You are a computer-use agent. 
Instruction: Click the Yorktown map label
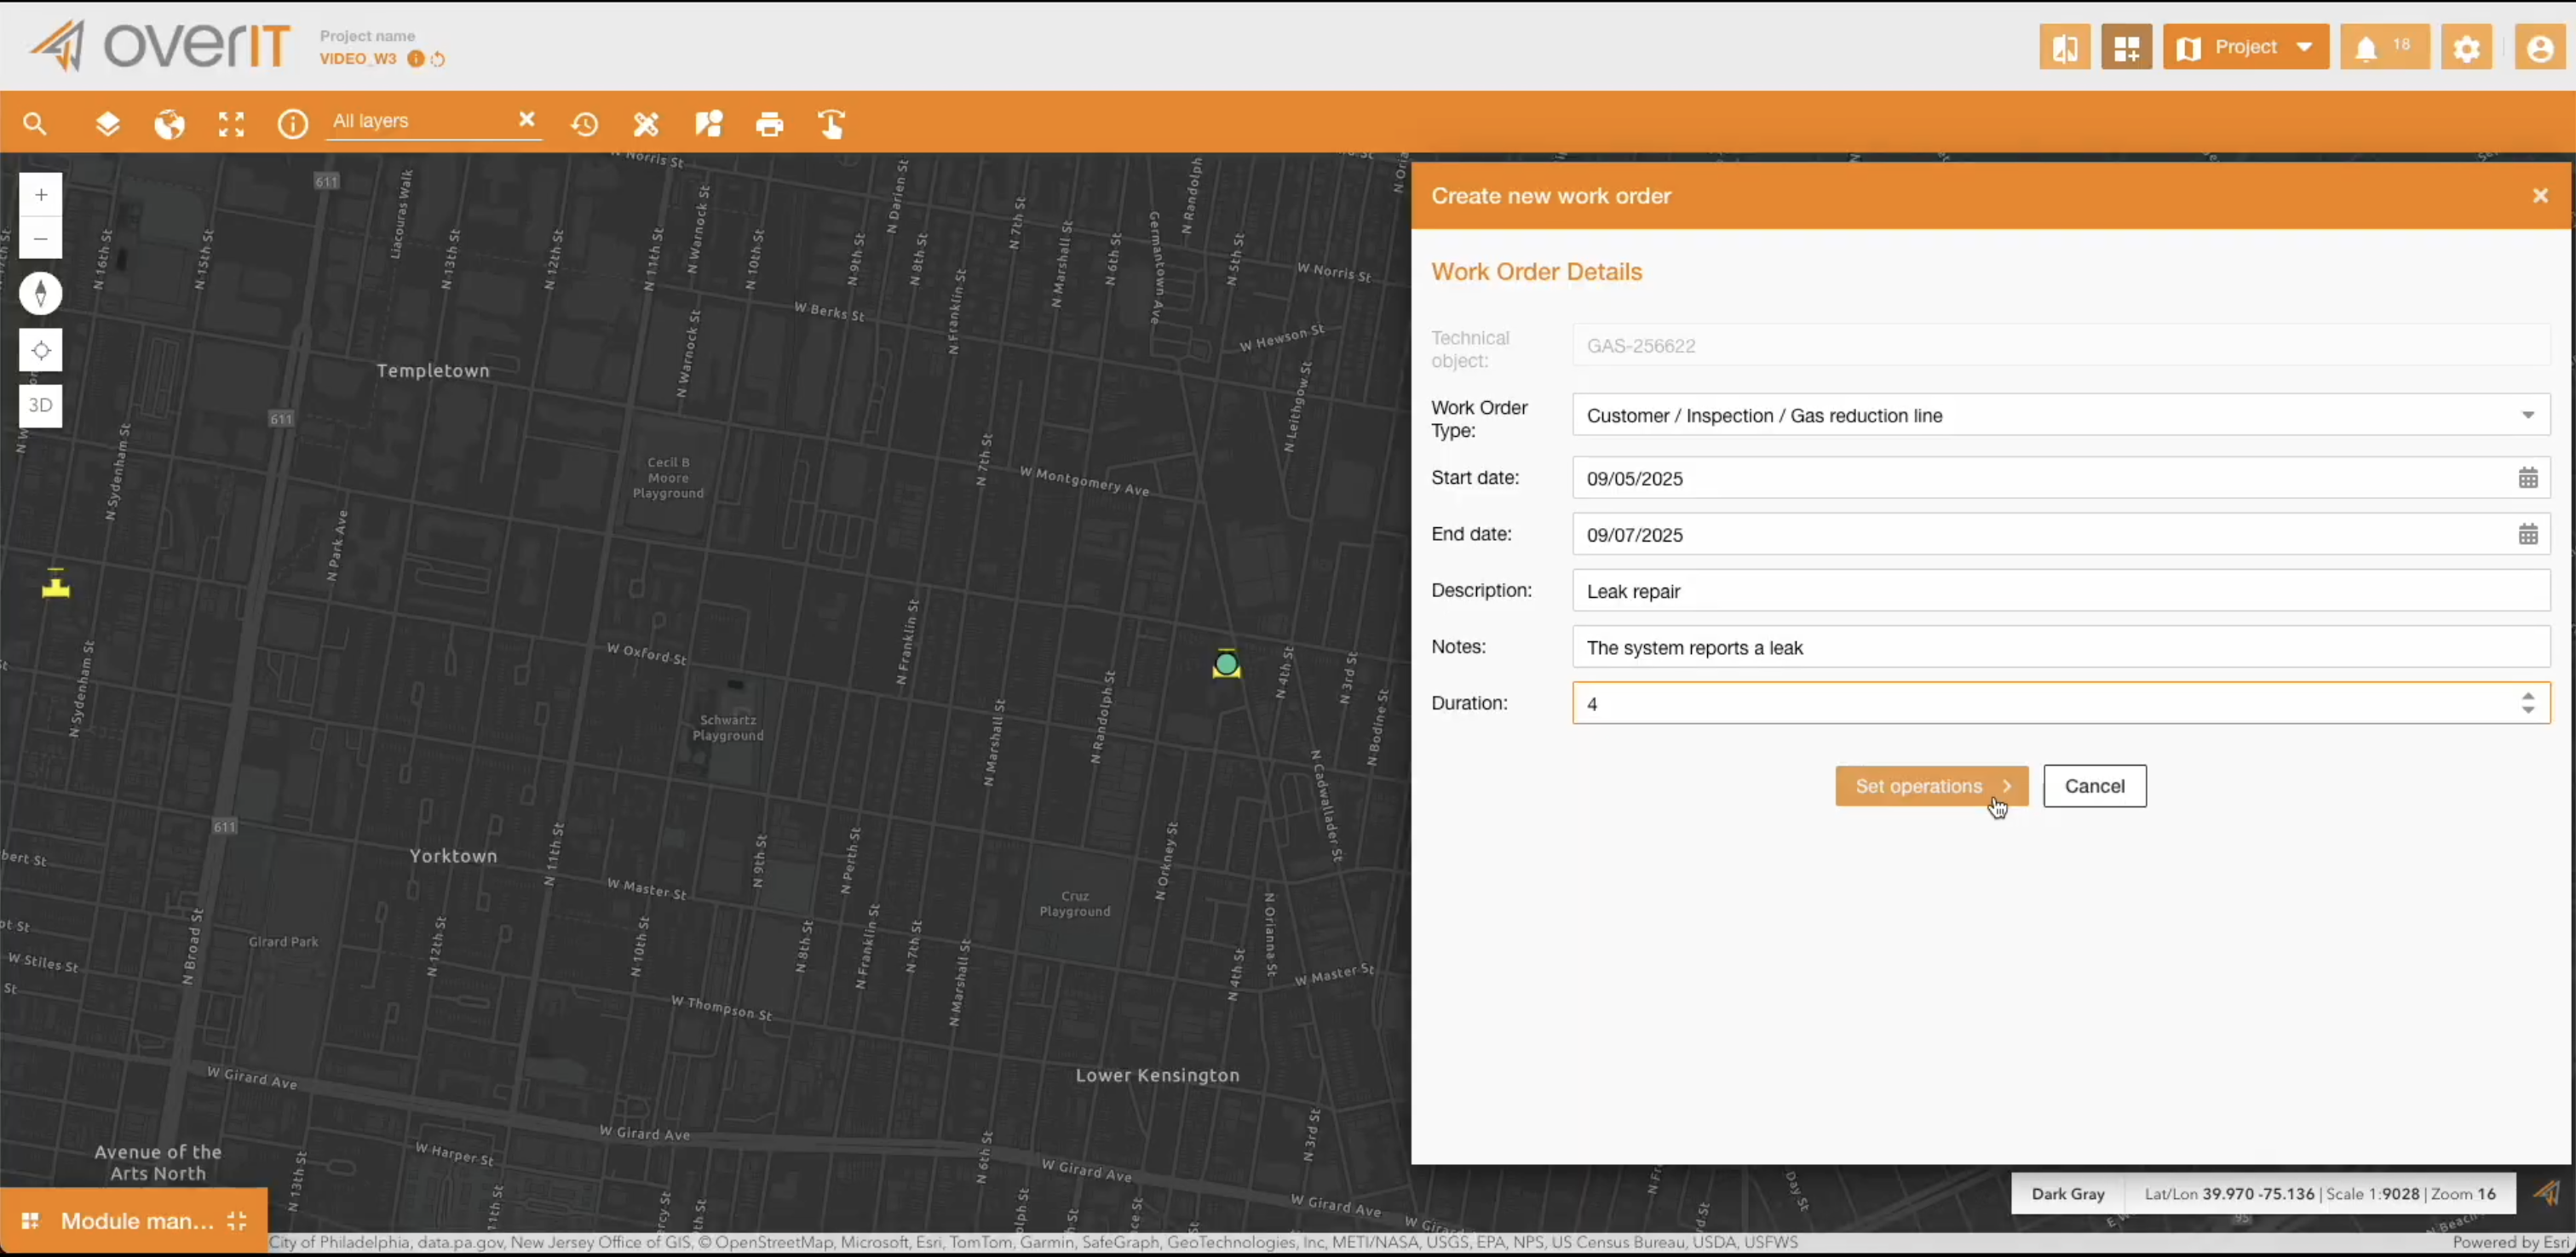point(453,856)
